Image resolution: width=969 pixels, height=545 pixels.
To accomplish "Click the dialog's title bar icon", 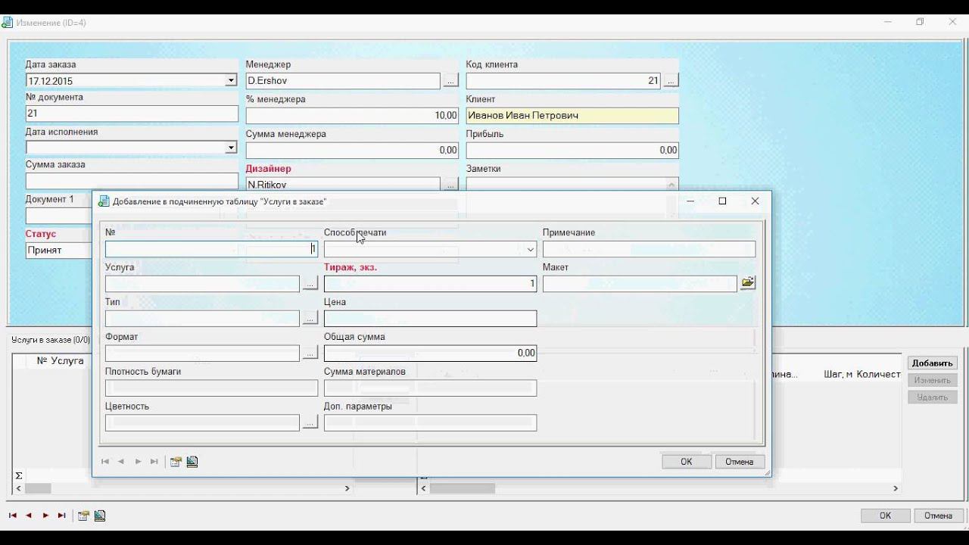I will click(x=104, y=201).
